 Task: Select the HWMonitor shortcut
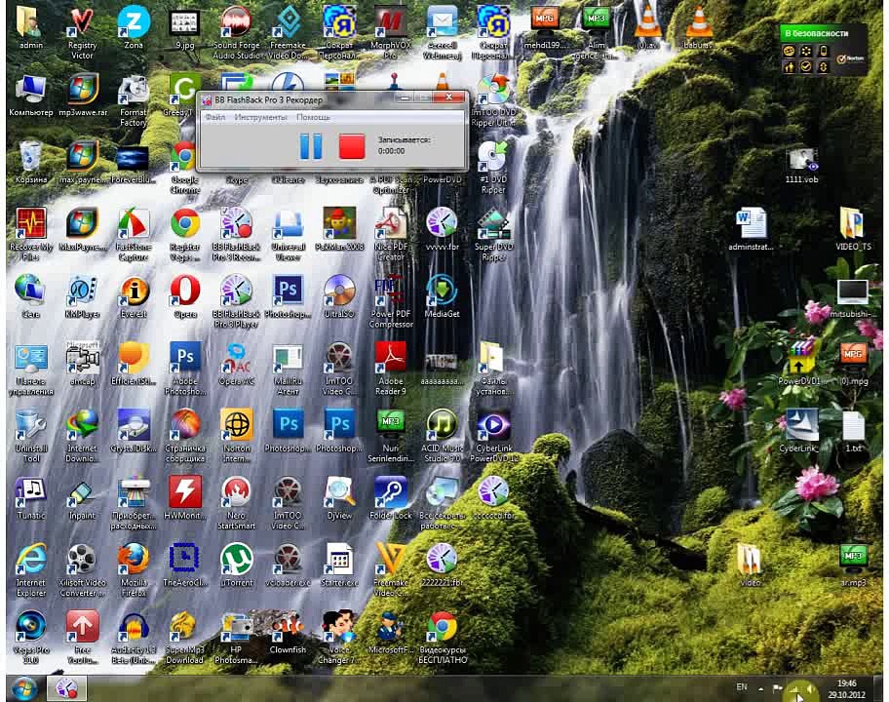point(185,498)
